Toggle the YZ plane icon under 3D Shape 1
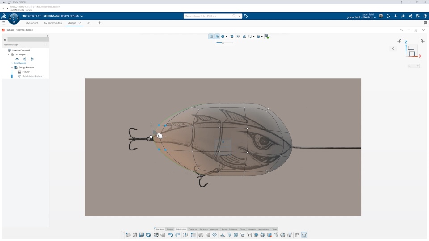 tap(25, 59)
